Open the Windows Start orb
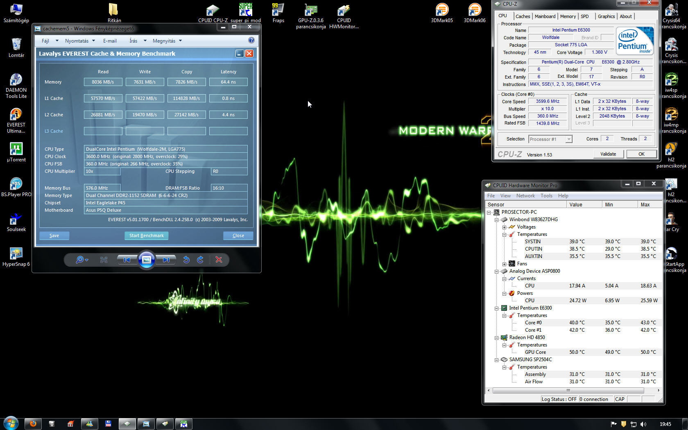Screen dimensions: 688x430 coord(11,423)
